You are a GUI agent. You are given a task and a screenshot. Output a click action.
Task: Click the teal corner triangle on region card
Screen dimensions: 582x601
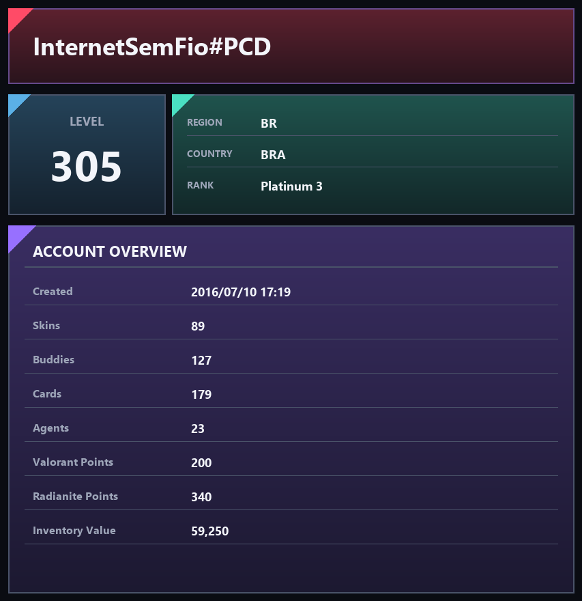(179, 102)
